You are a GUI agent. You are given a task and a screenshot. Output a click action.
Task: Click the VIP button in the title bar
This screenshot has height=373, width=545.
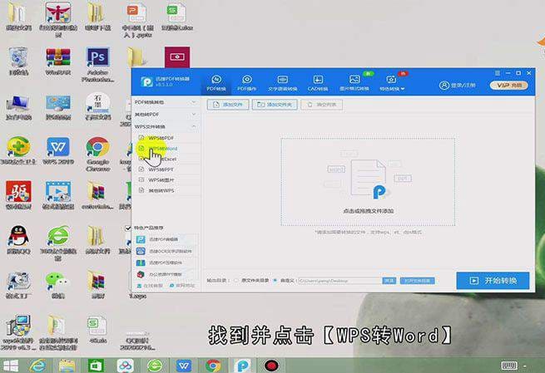click(x=509, y=86)
